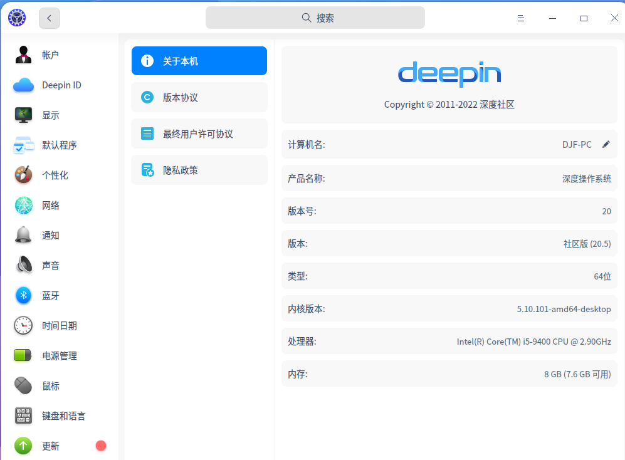Open 声音 settings

click(50, 265)
